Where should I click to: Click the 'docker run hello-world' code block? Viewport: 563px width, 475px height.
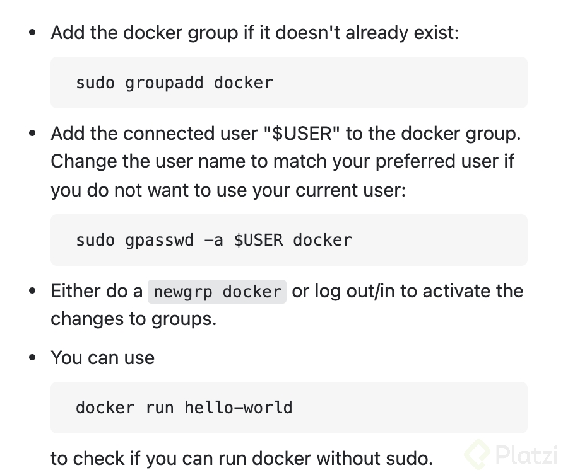point(288,407)
